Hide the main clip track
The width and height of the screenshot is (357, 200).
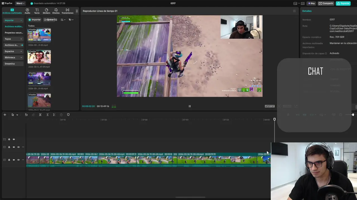pyautogui.click(x=14, y=160)
